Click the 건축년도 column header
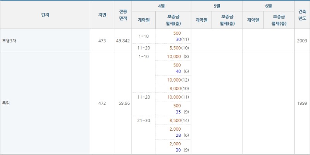The width and height of the screenshot is (310, 155). [x=302, y=15]
